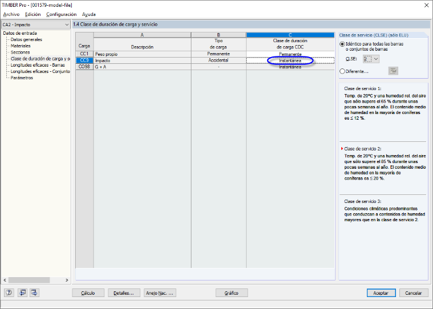Viewport: 433px width, 309px height.
Task: Open 'Parámetros' in the tree
Action: click(x=22, y=78)
